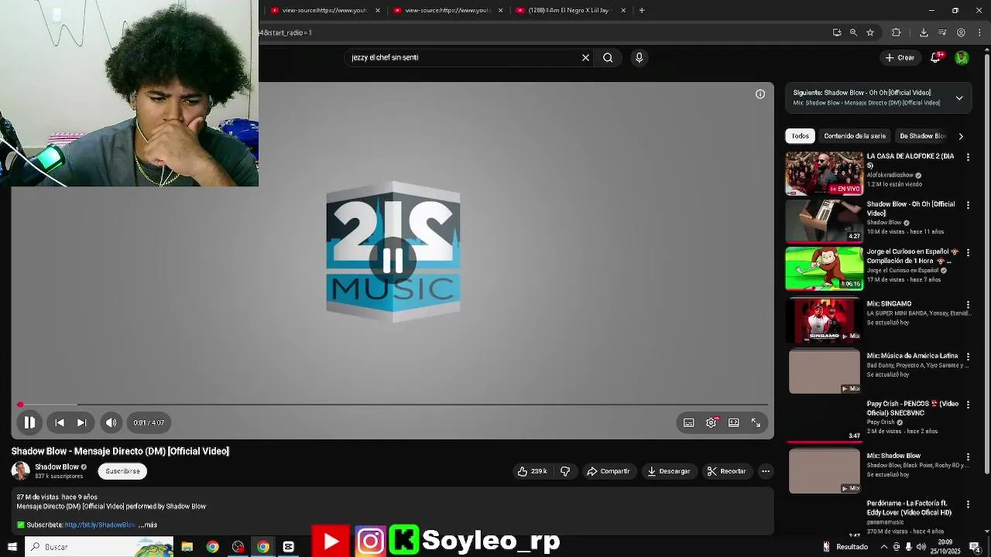Image resolution: width=991 pixels, height=557 pixels.
Task: Enter full screen mode
Action: pyautogui.click(x=756, y=422)
